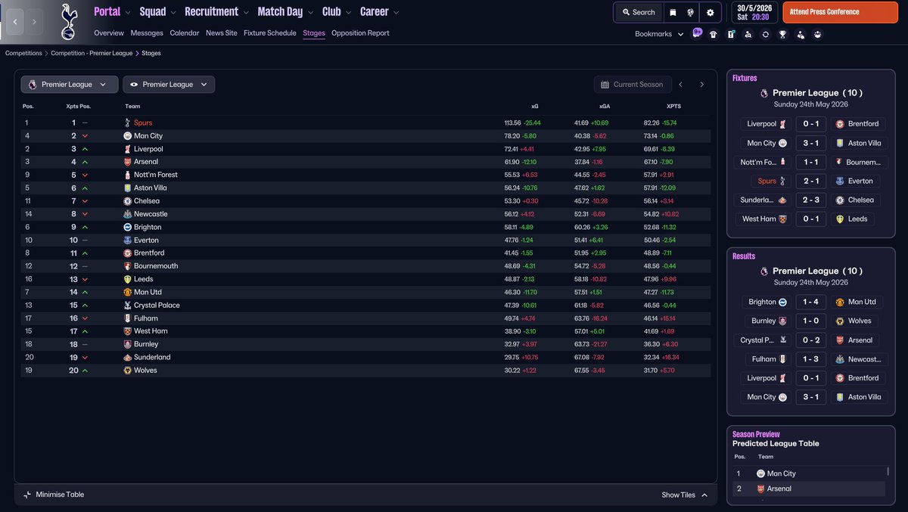Click the Spurs 2 - 1 Everton fixture score
The height and width of the screenshot is (512, 908).
pyautogui.click(x=810, y=181)
